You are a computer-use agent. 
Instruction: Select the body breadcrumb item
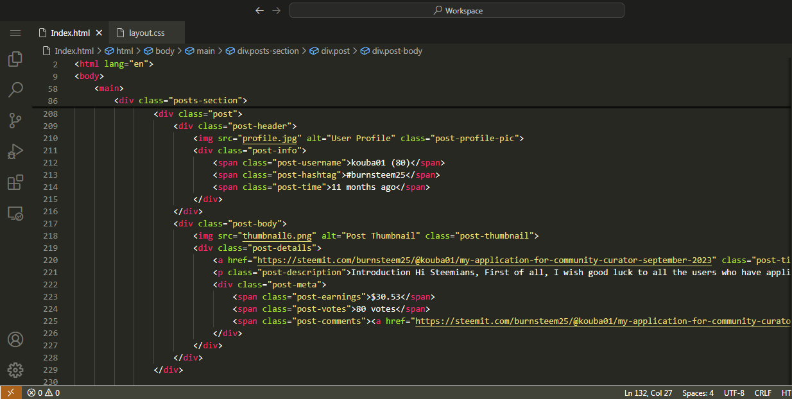click(x=159, y=51)
